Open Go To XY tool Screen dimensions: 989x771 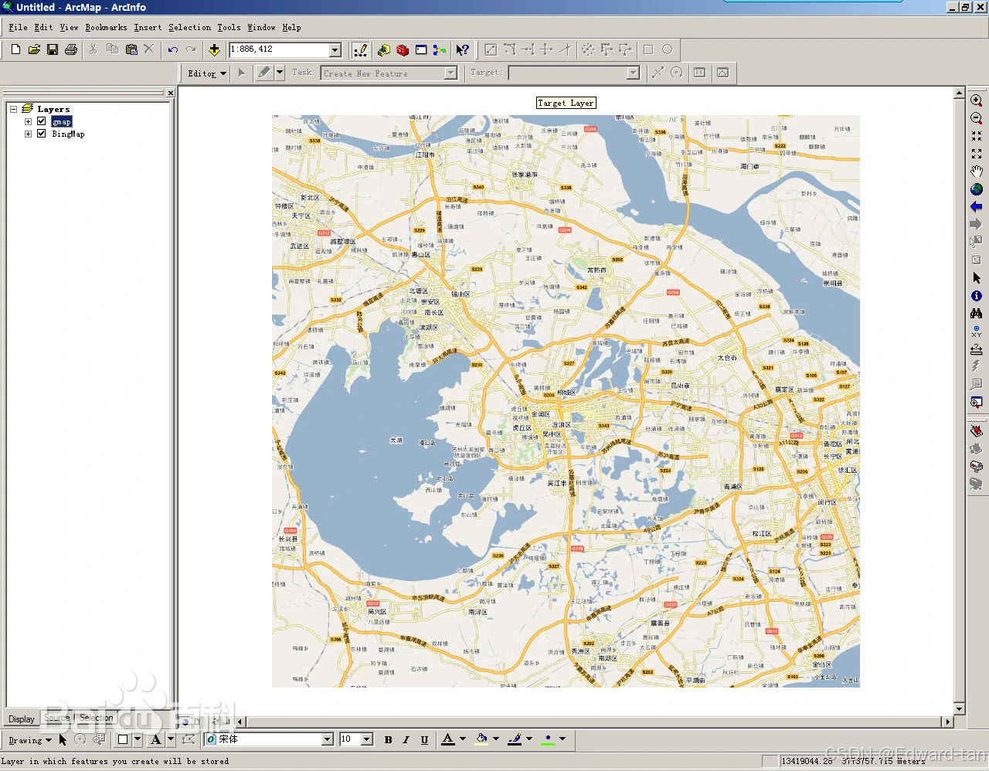977,331
